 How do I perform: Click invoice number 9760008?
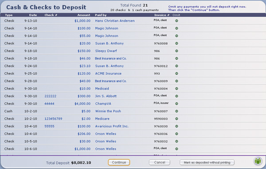click(161, 43)
